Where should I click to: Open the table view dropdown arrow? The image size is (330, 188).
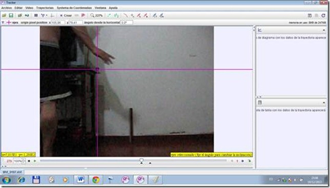(x=324, y=102)
